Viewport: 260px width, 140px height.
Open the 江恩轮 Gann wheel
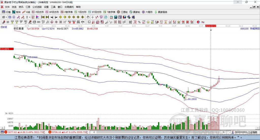122,12
